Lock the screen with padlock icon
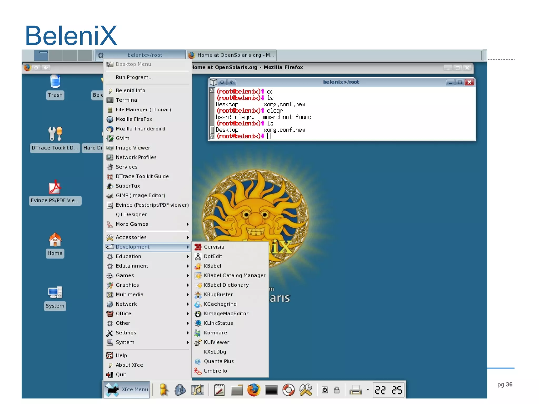The width and height of the screenshot is (539, 404). [x=337, y=390]
